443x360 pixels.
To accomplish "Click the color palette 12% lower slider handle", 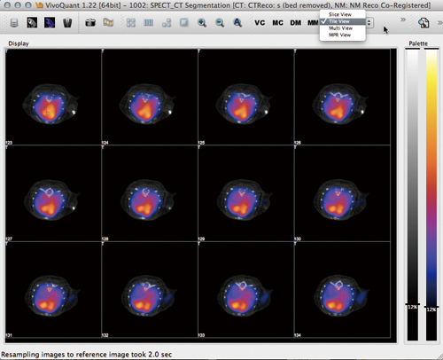I will coord(431,308).
